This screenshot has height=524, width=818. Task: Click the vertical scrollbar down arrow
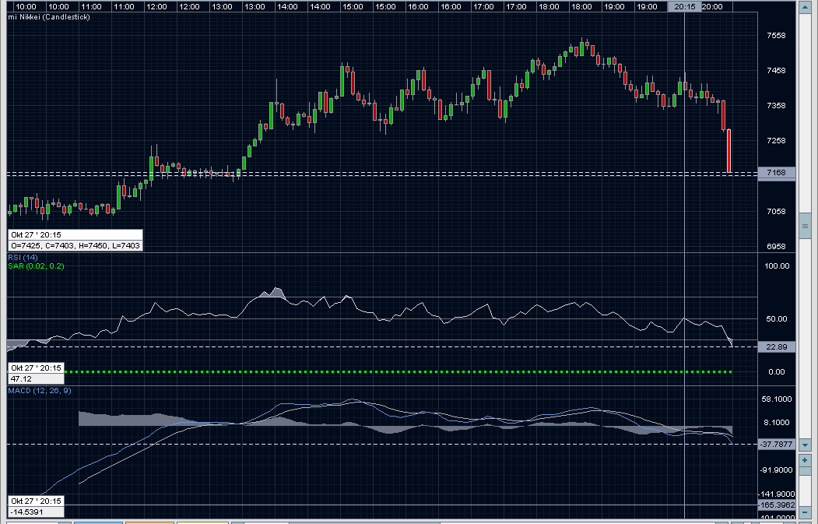[805, 445]
